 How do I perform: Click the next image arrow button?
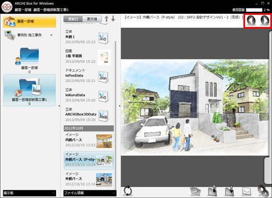[265, 20]
